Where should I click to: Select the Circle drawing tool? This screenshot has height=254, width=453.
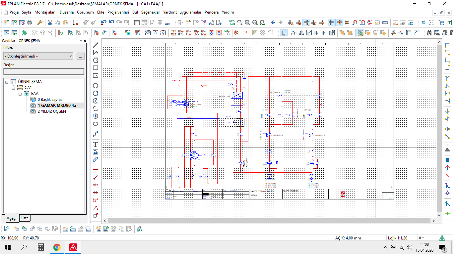click(x=96, y=86)
